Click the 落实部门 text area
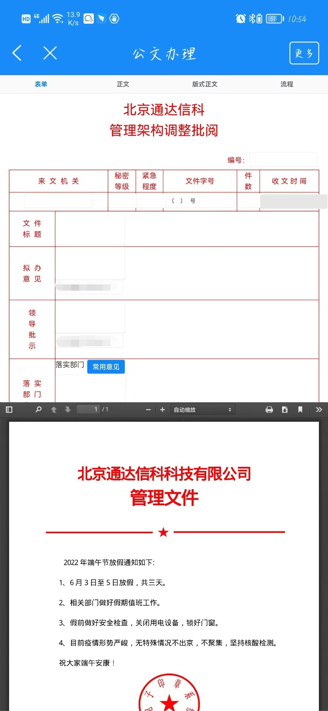328x711 pixels. [x=91, y=389]
